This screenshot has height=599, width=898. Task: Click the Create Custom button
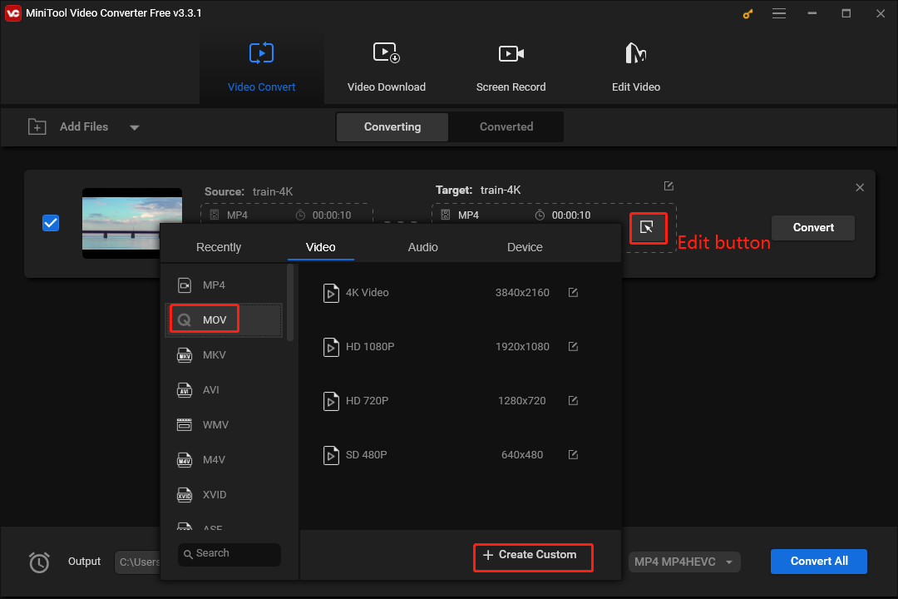coord(533,557)
